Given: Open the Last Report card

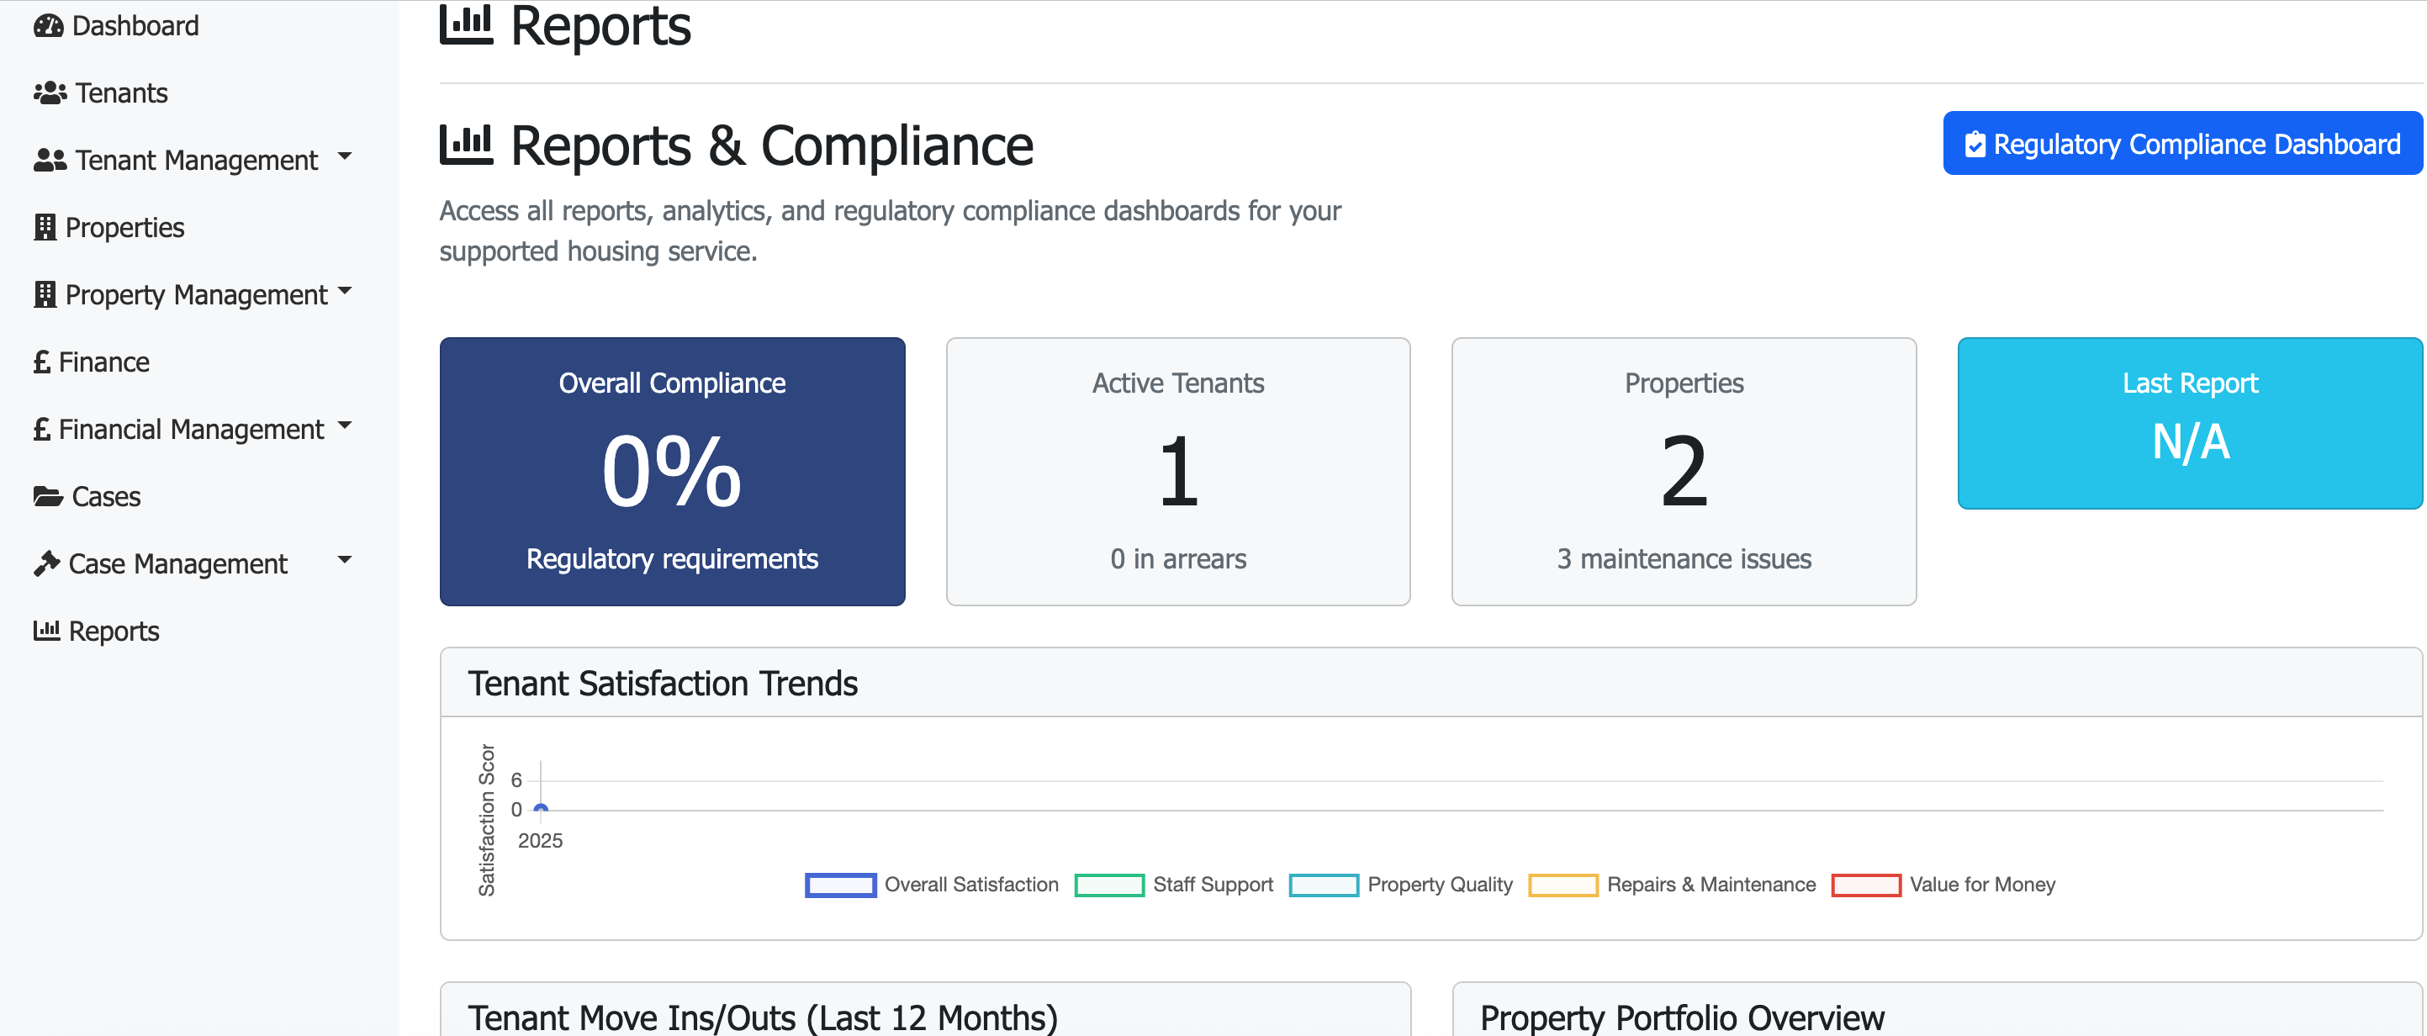Looking at the screenshot, I should click(x=2189, y=424).
